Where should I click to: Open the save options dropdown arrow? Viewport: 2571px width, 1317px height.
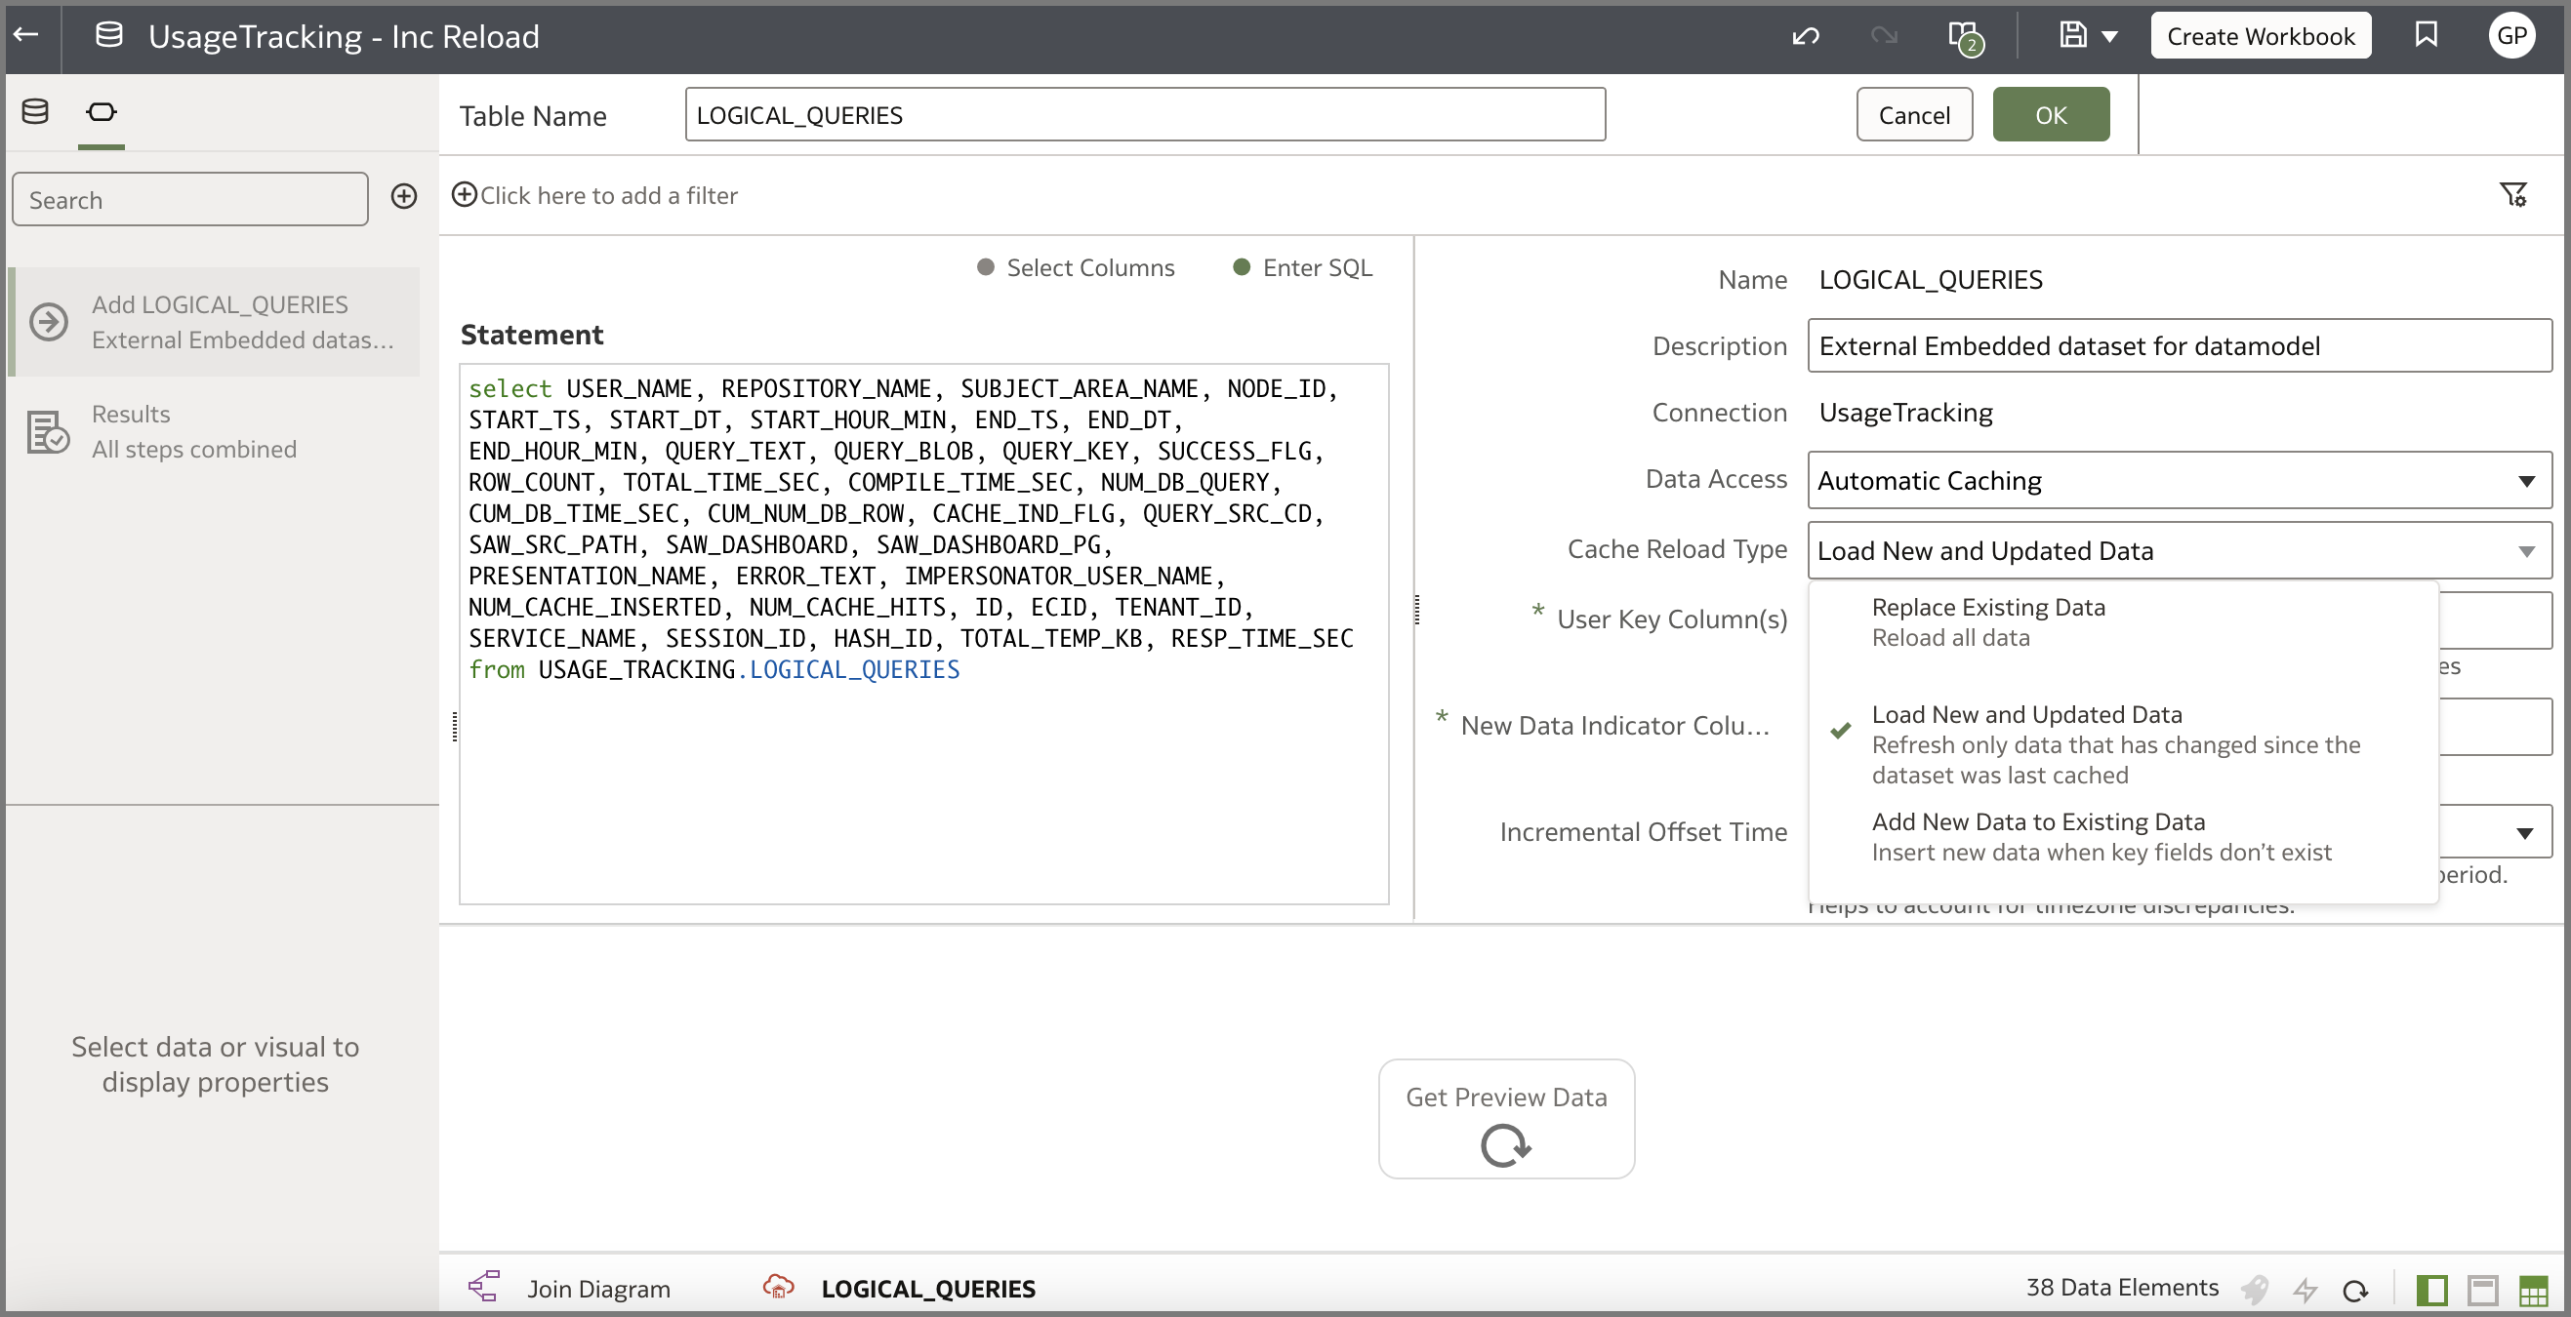tap(2108, 35)
